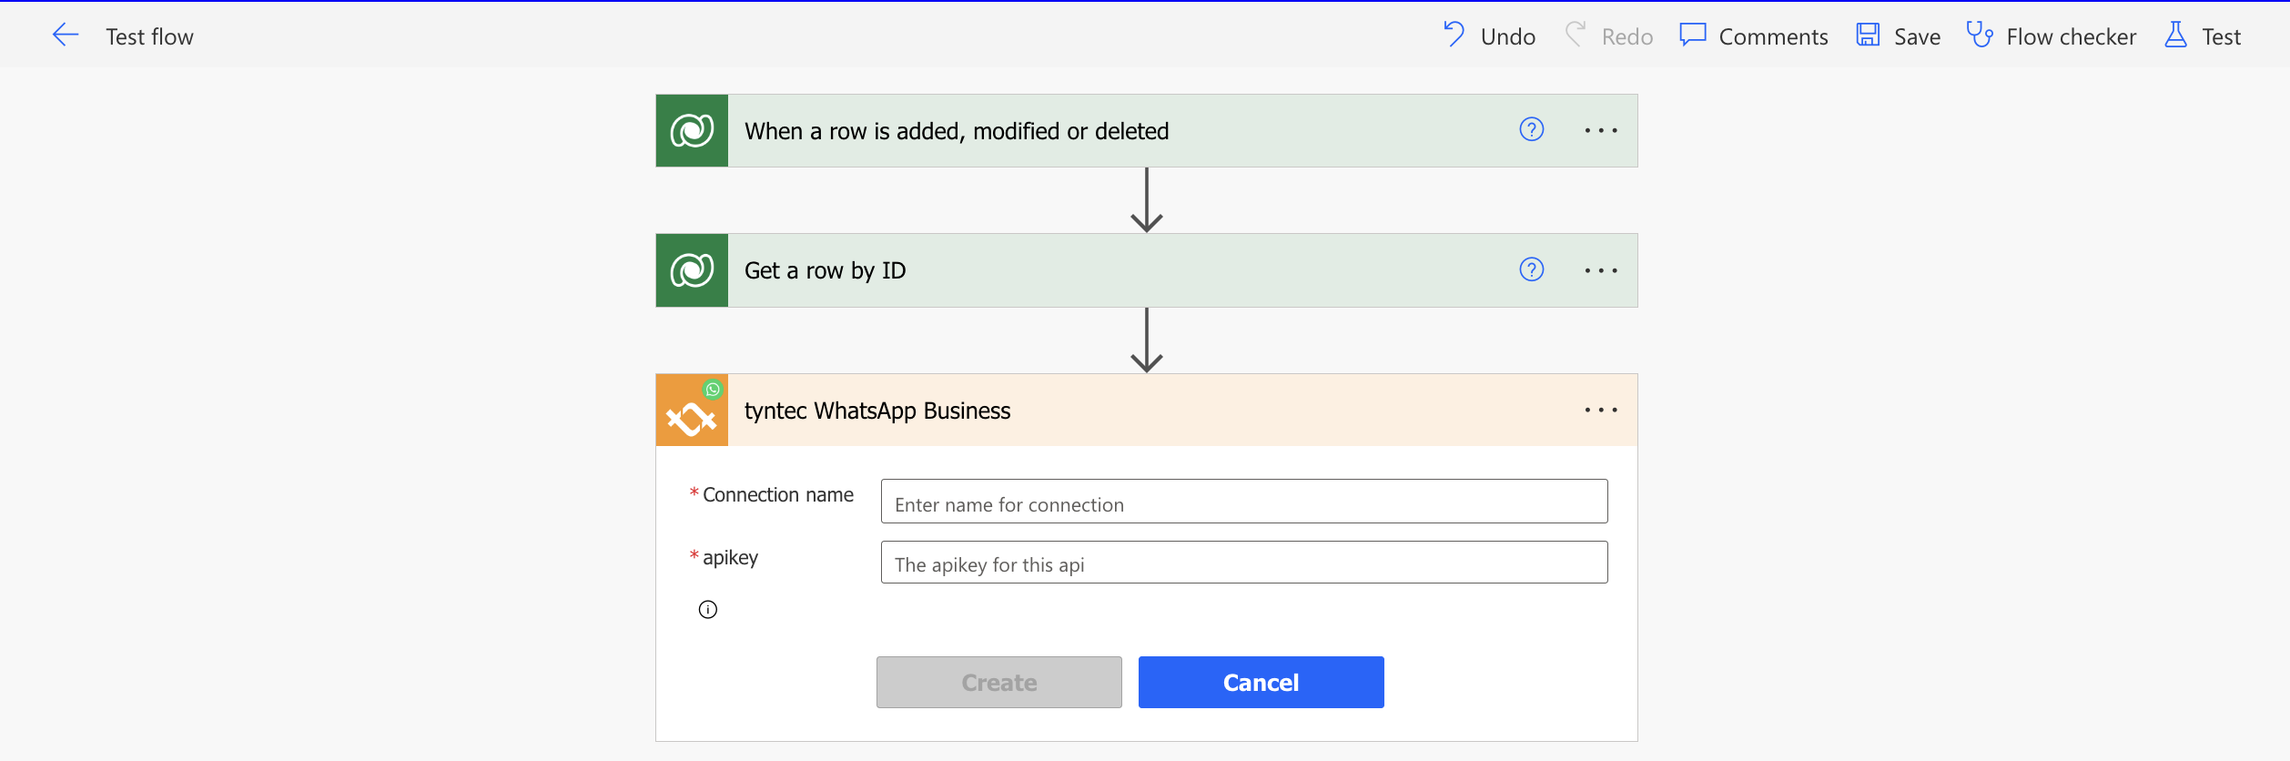The width and height of the screenshot is (2290, 761).
Task: Save the flow
Action: pyautogui.click(x=1899, y=36)
